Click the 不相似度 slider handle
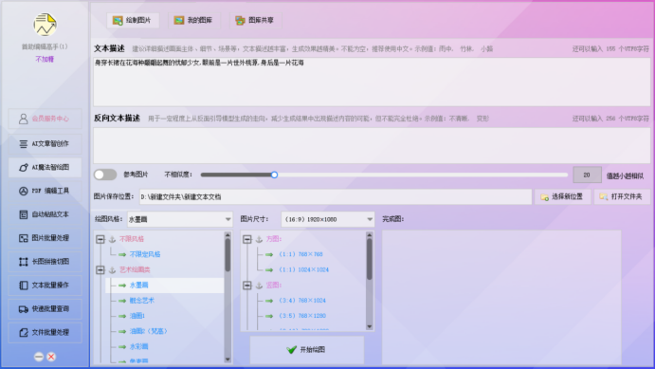656x369 pixels. coord(274,175)
